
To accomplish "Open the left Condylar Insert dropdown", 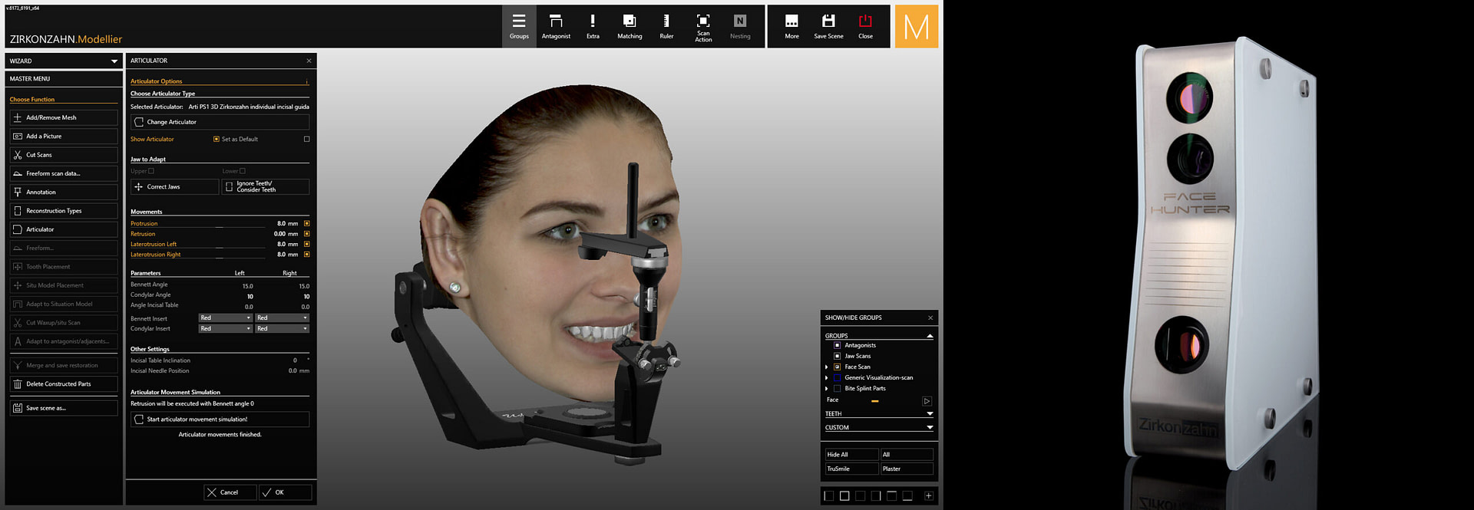I will pyautogui.click(x=226, y=328).
